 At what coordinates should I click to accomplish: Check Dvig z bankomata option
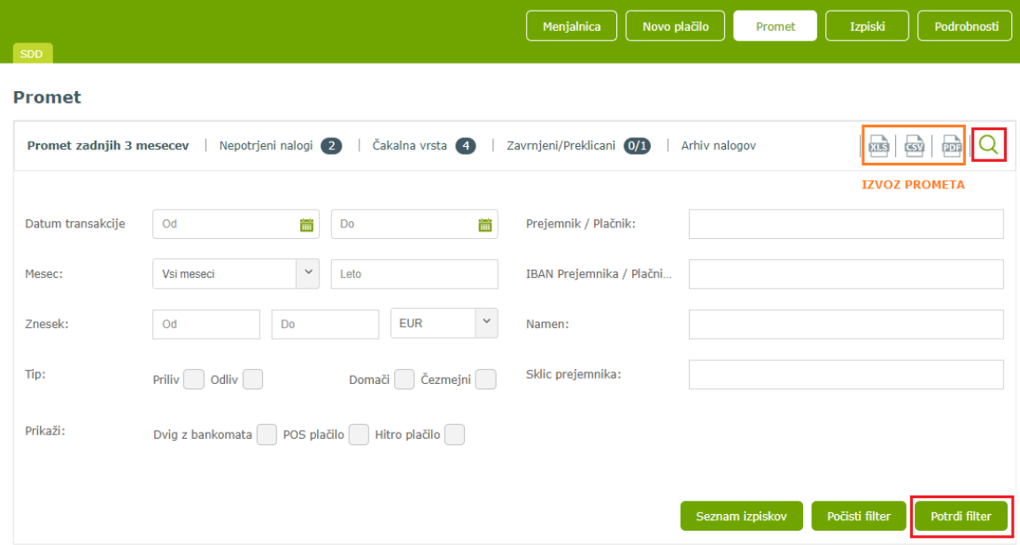point(267,434)
